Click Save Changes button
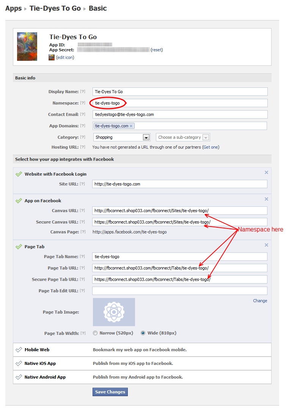286x409 pixels. 110,392
